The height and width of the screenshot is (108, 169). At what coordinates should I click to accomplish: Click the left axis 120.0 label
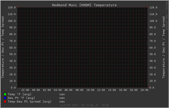point(12,8)
